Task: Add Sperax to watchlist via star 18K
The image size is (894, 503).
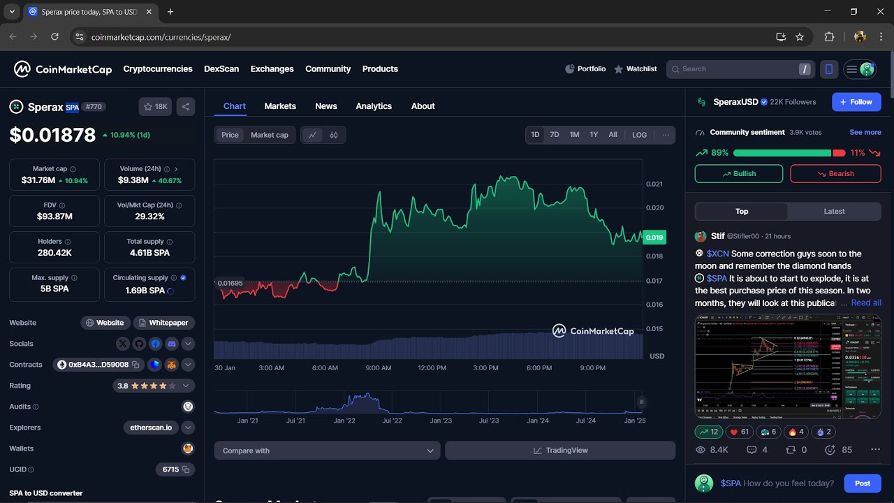Action: pos(156,107)
